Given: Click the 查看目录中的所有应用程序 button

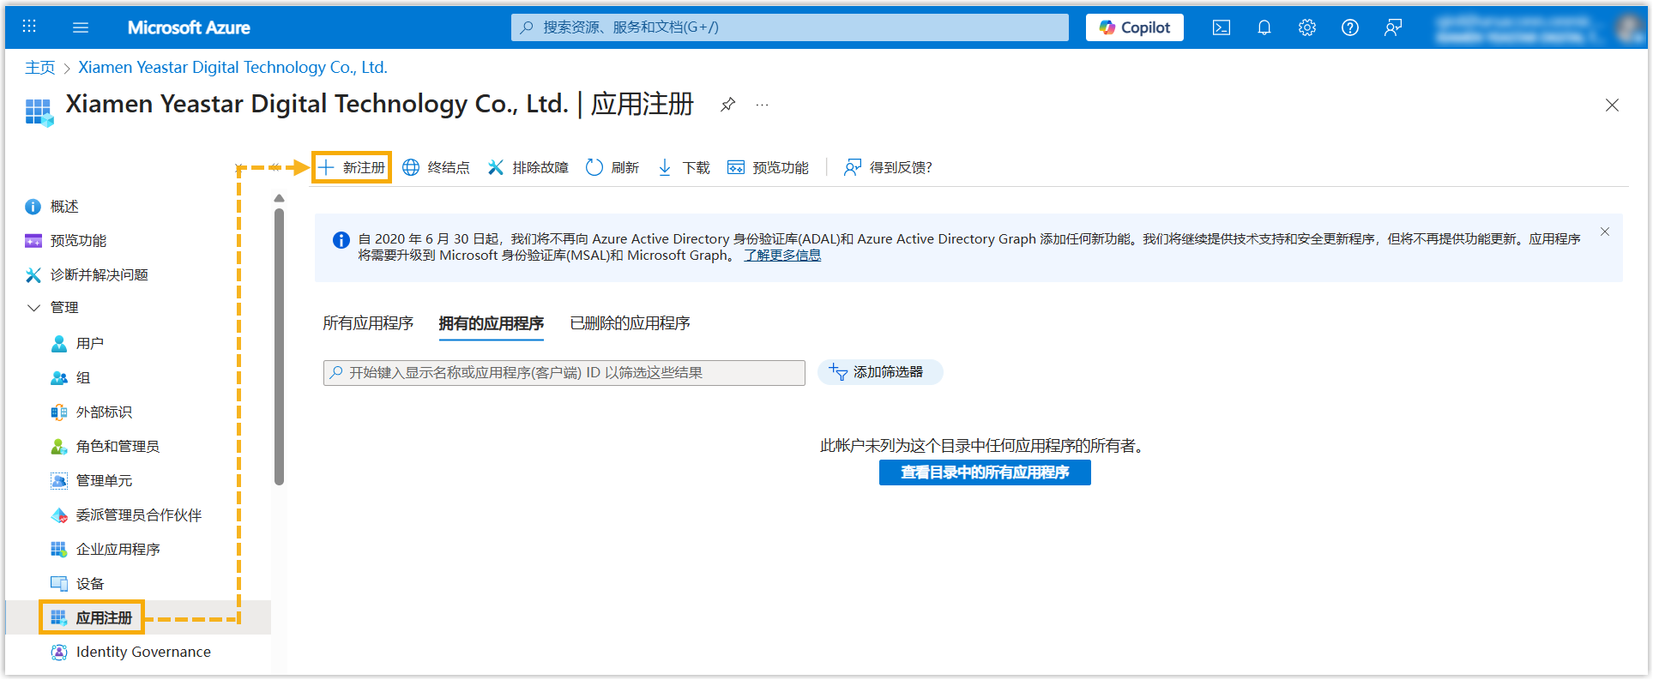Looking at the screenshot, I should click(985, 472).
